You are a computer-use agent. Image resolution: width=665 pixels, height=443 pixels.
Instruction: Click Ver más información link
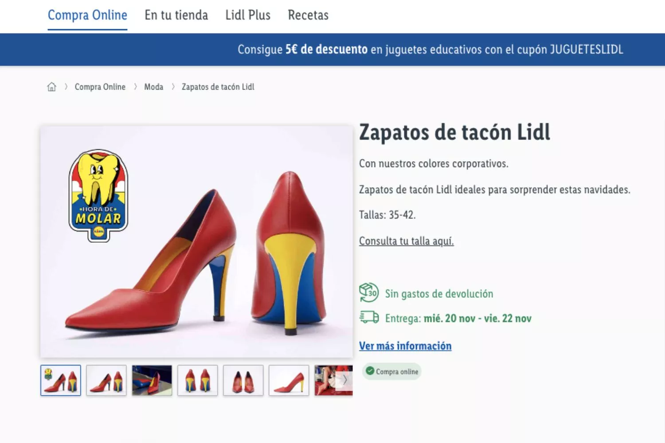(405, 346)
